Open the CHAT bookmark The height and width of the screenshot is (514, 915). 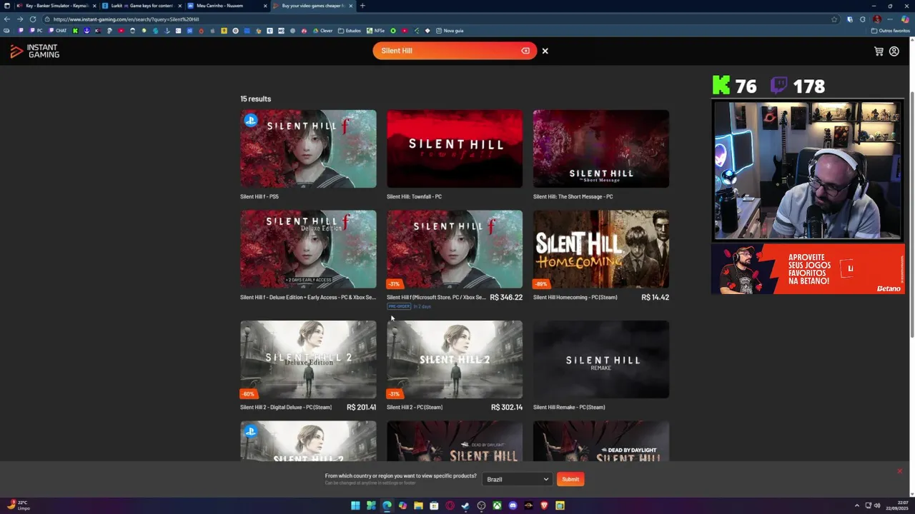click(58, 31)
